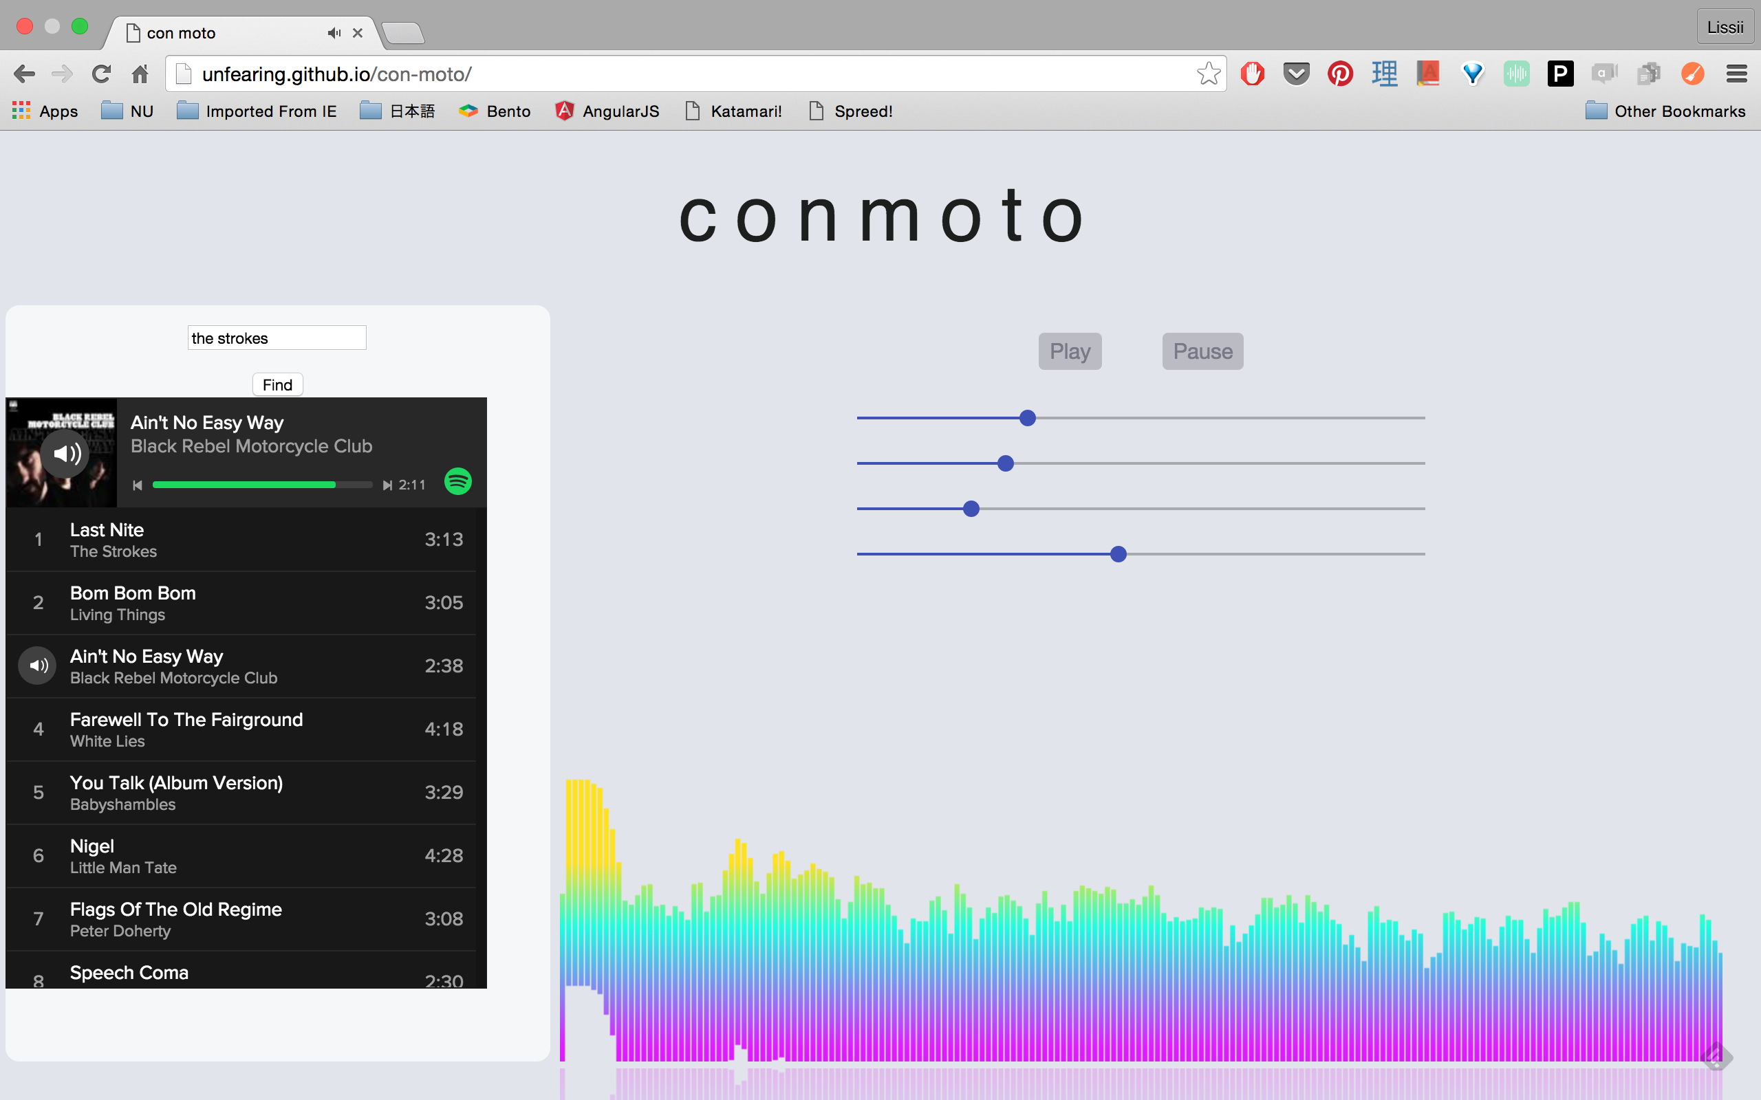Click the Find button
The width and height of the screenshot is (1761, 1100).
coord(277,385)
